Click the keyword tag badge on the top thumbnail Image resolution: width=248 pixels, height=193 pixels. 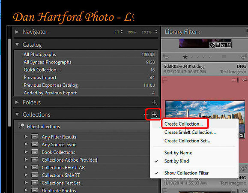pyautogui.click(x=212, y=45)
